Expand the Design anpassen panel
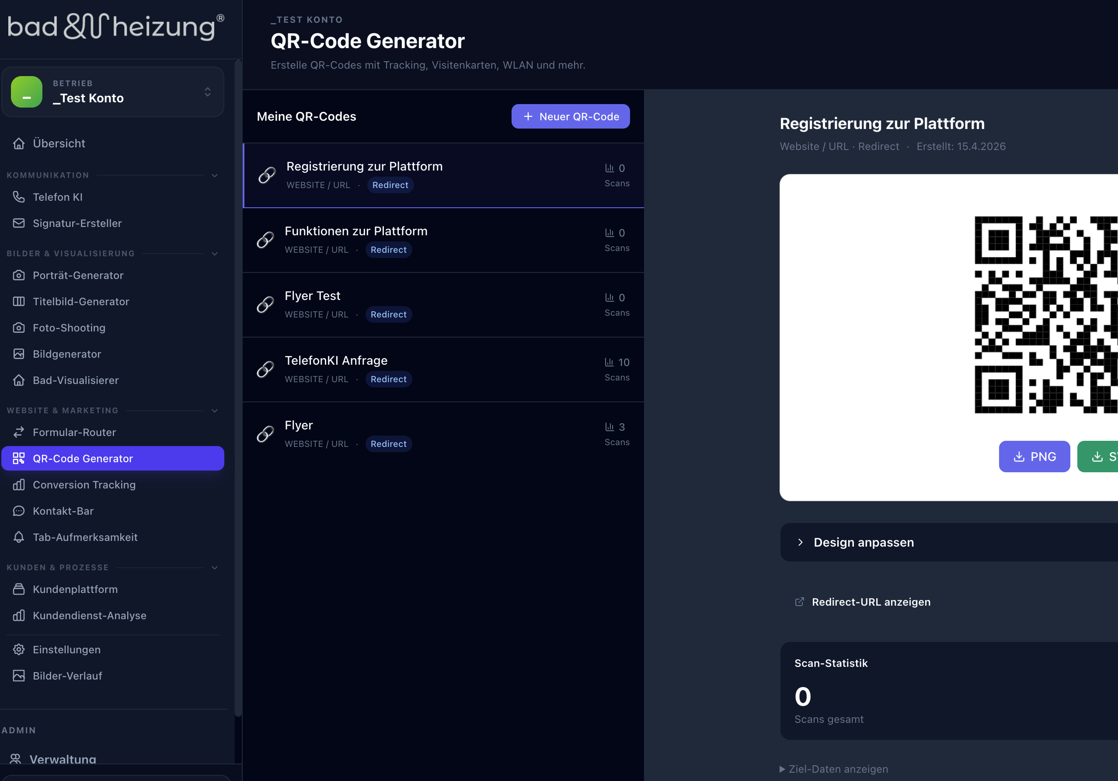Image resolution: width=1118 pixels, height=781 pixels. tap(949, 542)
